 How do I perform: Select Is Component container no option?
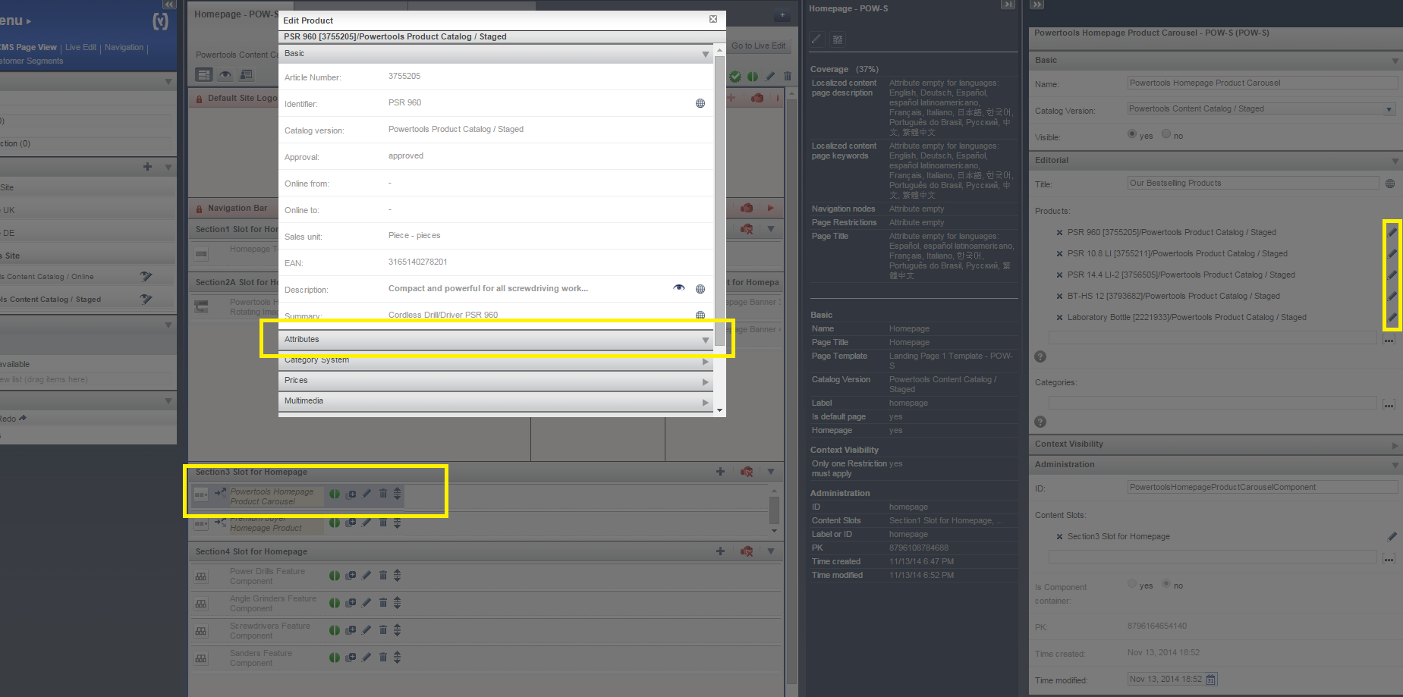1166,584
